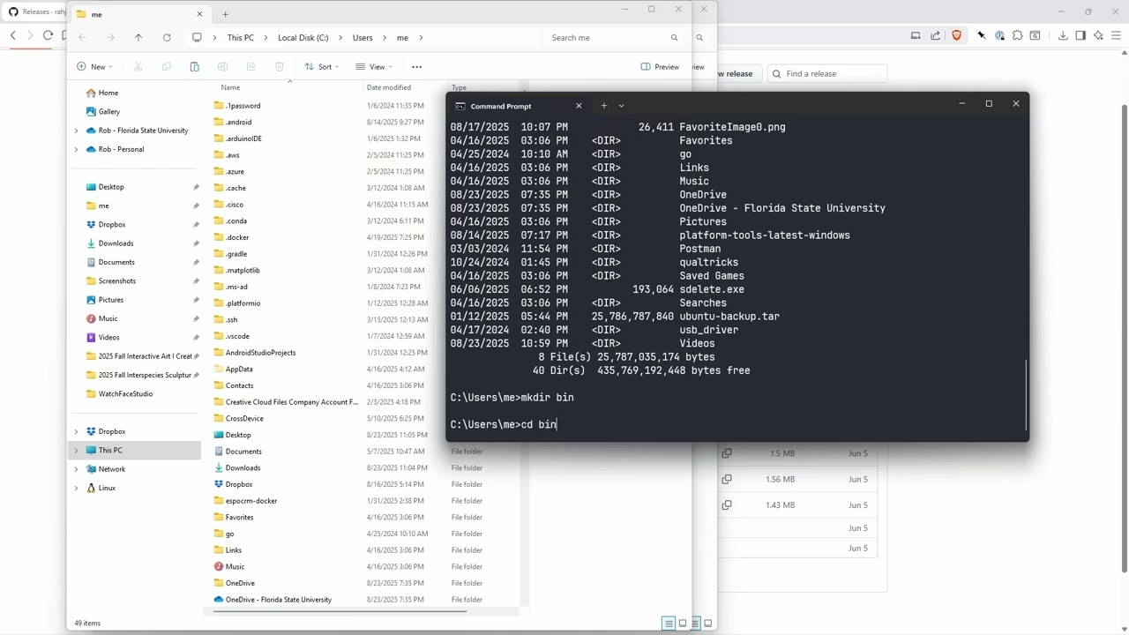Screen dimensions: 1129x635
Task: Open browser Extensions puzzle icon
Action: click(x=1017, y=35)
